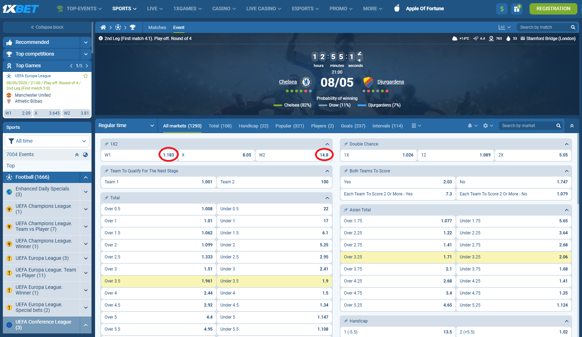This screenshot has width=582, height=337.
Task: Go to previous Top Games page arrow
Action: tap(71, 66)
